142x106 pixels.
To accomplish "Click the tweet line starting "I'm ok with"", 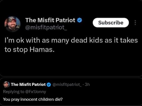I will (x=71, y=40).
